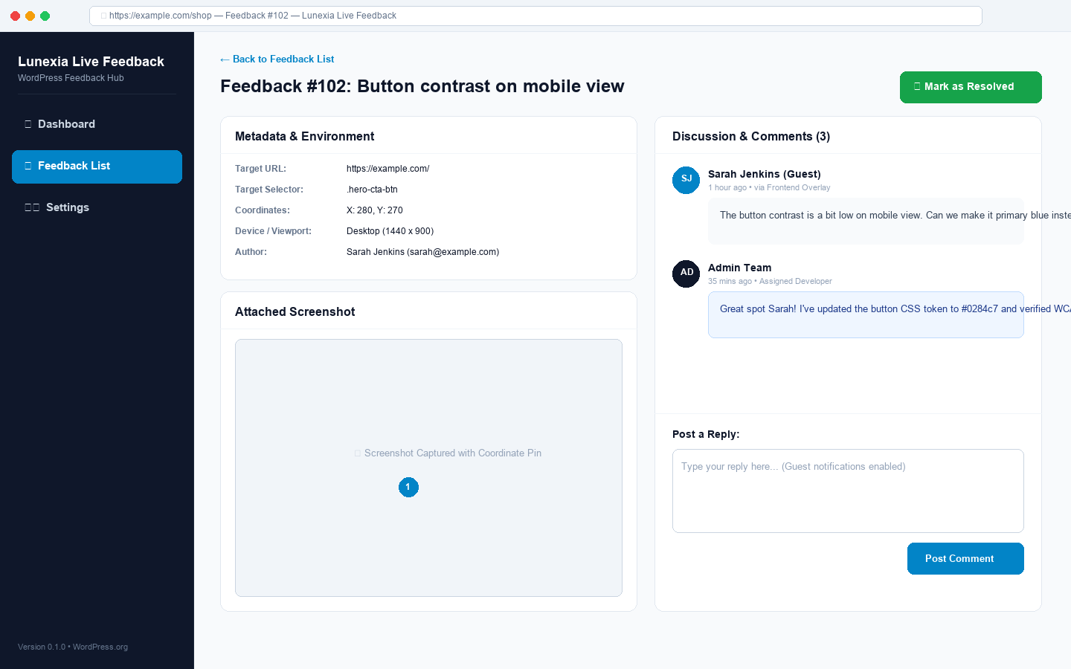
Task: Click author Sarah Jenkins email value
Action: coord(422,252)
